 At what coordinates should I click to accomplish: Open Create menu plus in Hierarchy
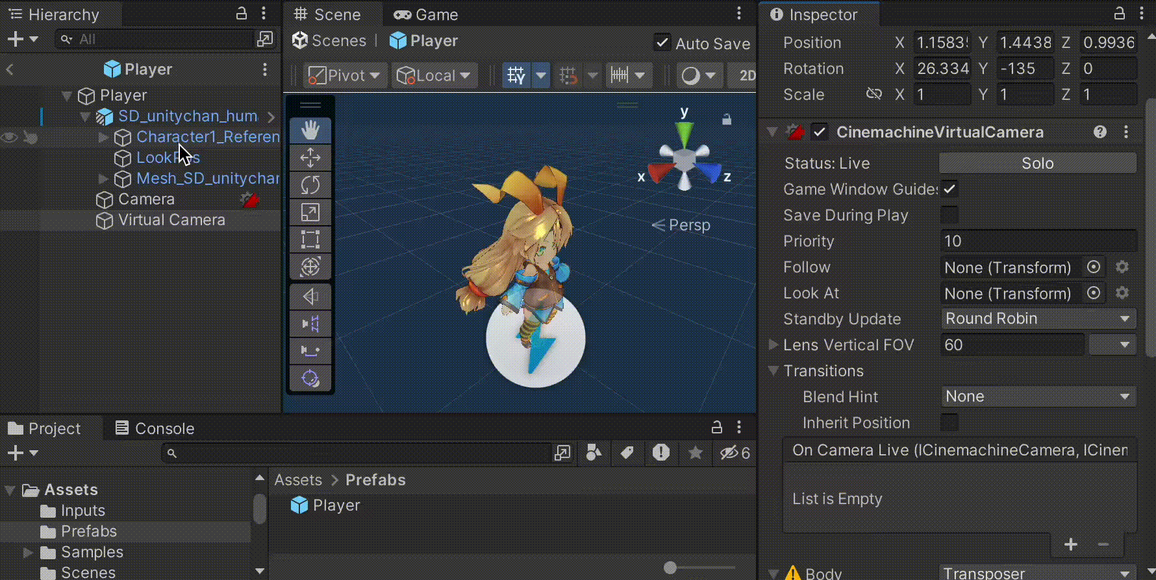[x=23, y=40]
